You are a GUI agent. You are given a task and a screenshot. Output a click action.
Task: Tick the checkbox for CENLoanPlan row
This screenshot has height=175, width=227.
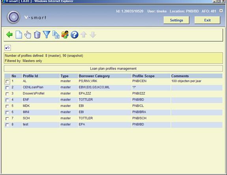click(7, 88)
